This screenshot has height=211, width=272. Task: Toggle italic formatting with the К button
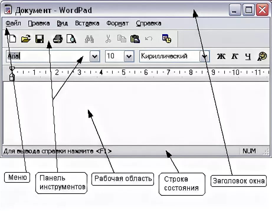tap(235, 56)
